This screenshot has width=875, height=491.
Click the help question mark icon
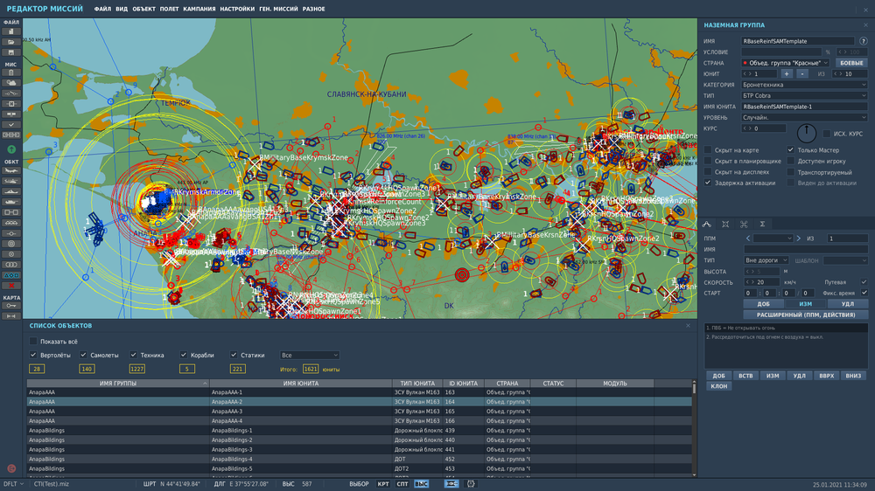[x=863, y=41]
